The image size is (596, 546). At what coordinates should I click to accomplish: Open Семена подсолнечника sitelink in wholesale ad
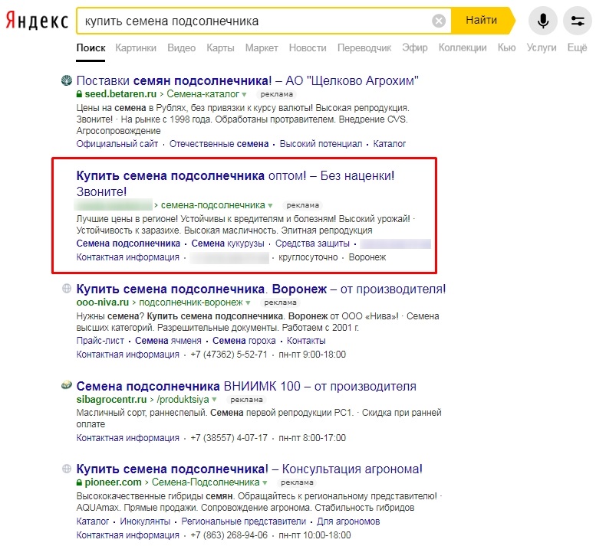(x=128, y=244)
